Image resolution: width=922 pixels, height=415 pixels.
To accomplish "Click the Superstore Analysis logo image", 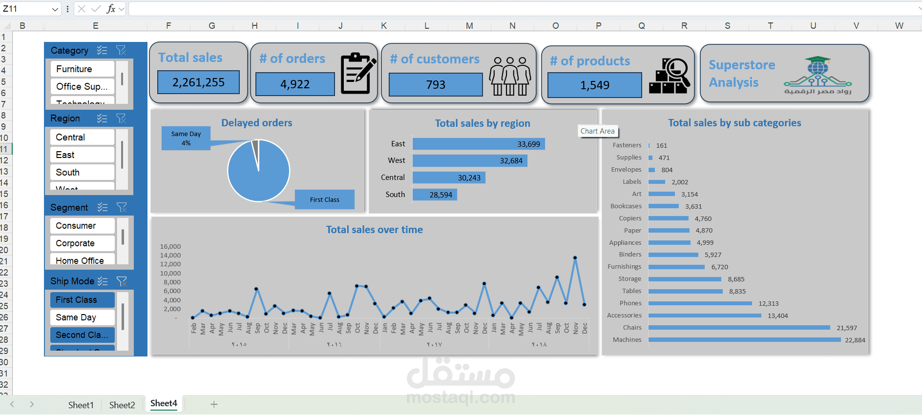I will 818,75.
